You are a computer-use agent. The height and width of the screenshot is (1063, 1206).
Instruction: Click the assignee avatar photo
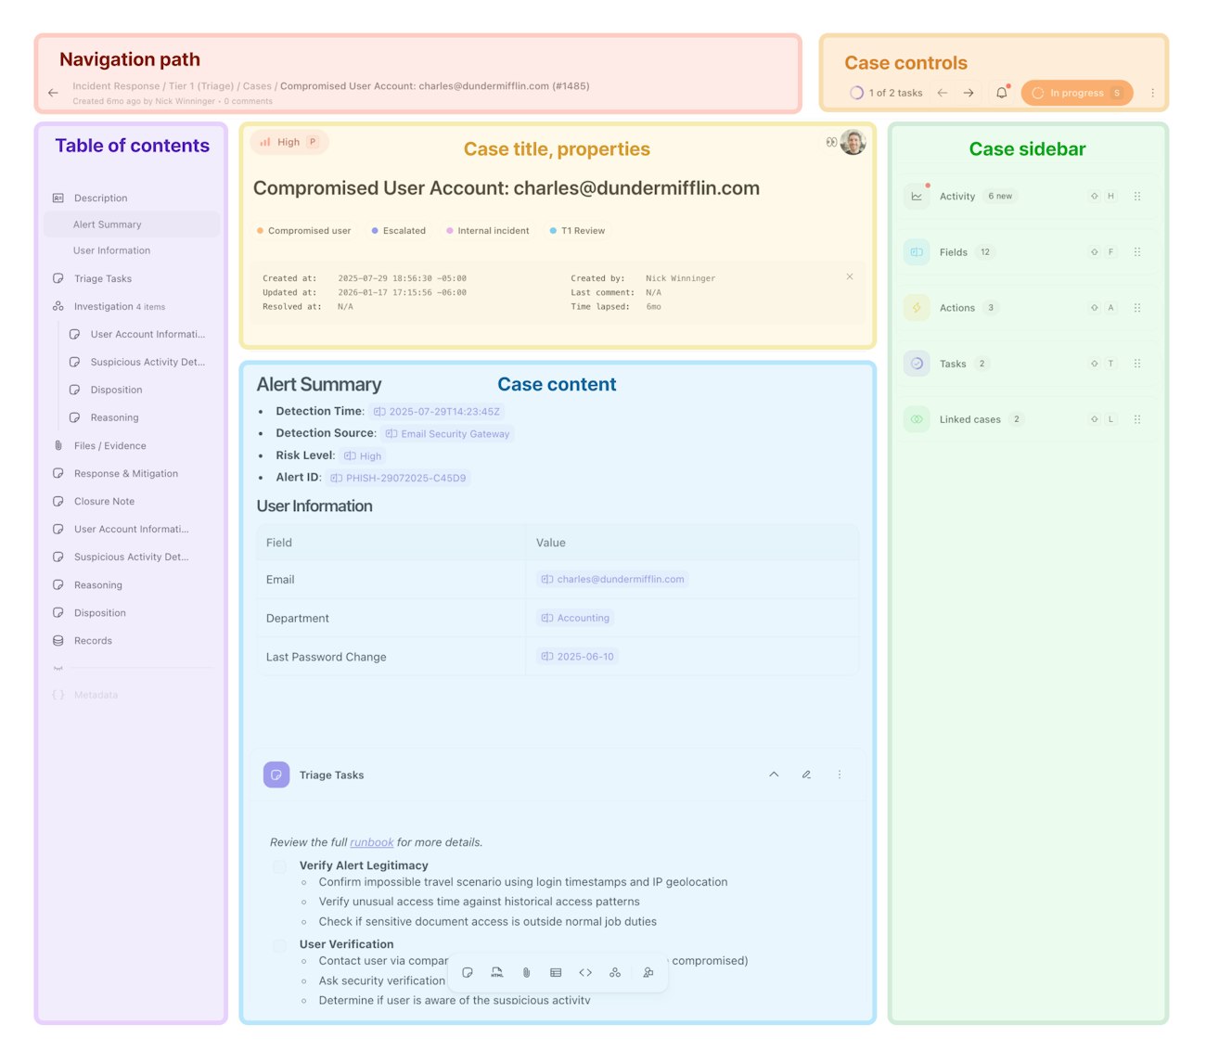click(853, 142)
